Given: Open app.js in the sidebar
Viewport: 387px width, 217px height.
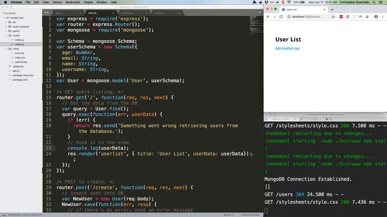Looking at the screenshot, I should click(16, 71).
